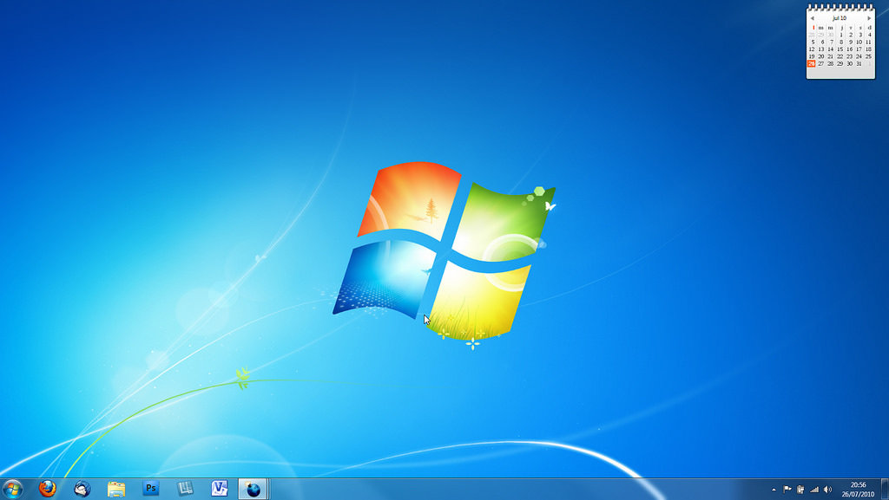The width and height of the screenshot is (889, 500).
Task: Open Thunderbird mail from the taskbar
Action: 82,488
